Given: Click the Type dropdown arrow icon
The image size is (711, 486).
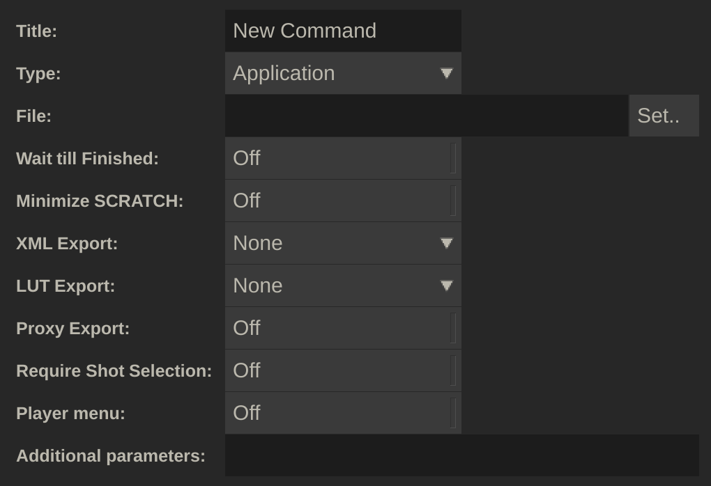Looking at the screenshot, I should coord(447,73).
